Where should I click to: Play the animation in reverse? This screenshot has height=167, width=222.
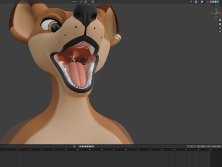85,147
